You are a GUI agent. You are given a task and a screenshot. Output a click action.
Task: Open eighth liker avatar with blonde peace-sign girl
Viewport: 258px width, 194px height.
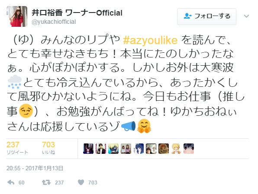pyautogui.click(x=176, y=149)
